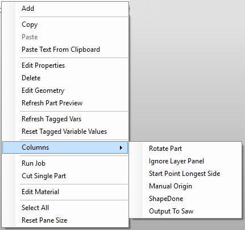Toggle the Start Point Longest Side column
245x230 pixels.
[185, 174]
